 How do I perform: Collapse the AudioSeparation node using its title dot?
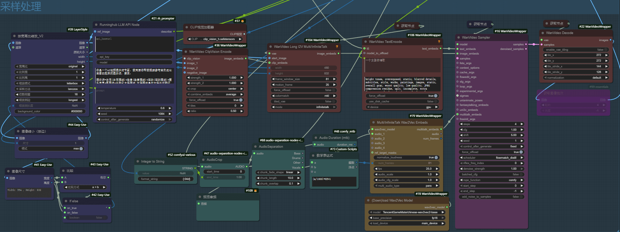[255, 146]
